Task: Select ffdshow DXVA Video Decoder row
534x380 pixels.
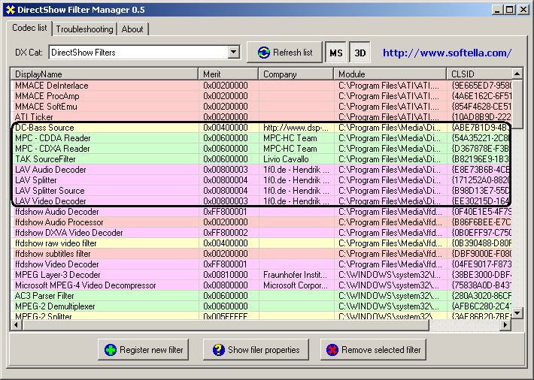Action: tap(261, 233)
